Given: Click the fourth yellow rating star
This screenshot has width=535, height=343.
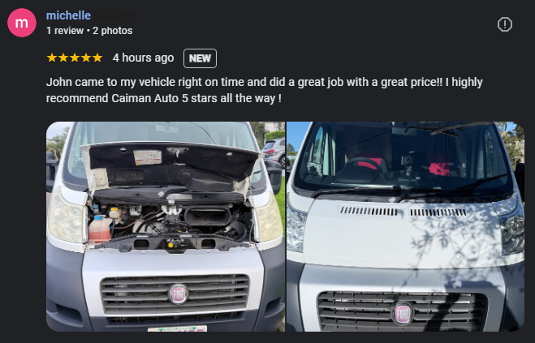Looking at the screenshot, I should pos(86,58).
